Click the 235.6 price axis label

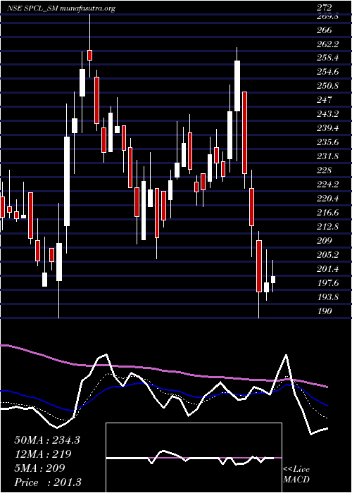pyautogui.click(x=328, y=142)
